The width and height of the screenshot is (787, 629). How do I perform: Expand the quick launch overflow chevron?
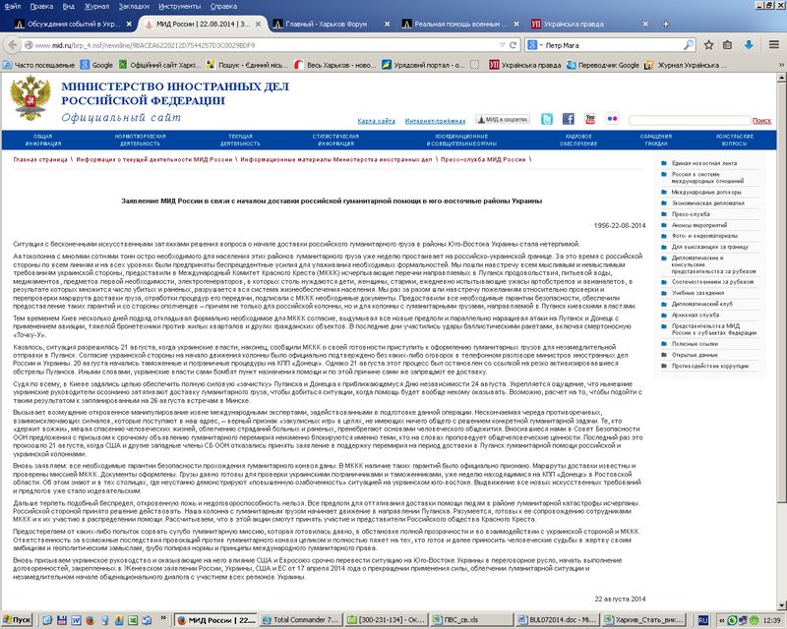[163, 617]
